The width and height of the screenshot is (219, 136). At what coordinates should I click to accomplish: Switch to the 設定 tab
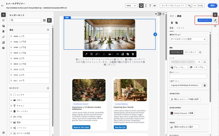pos(171,28)
